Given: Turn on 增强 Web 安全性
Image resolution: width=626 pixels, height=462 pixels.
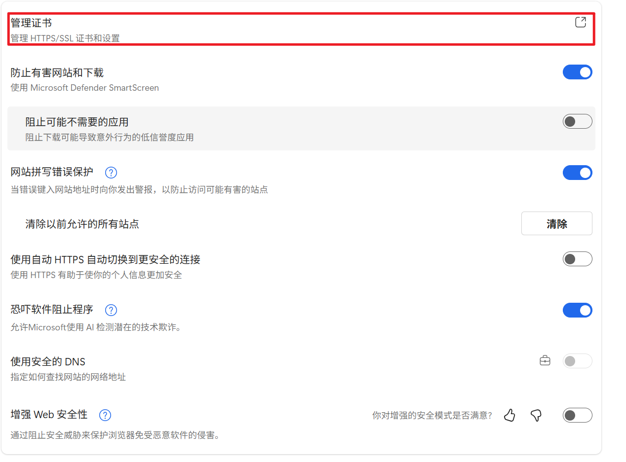Looking at the screenshot, I should click(577, 415).
